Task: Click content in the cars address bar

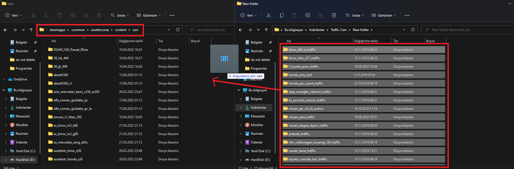Action: [121, 30]
